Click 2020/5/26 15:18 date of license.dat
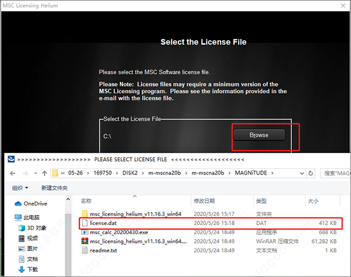This screenshot has height=277, width=351. click(214, 223)
